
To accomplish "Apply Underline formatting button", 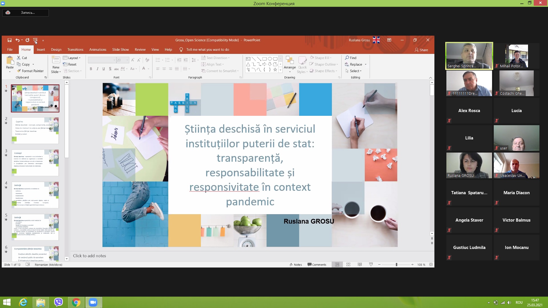I will pyautogui.click(x=104, y=69).
